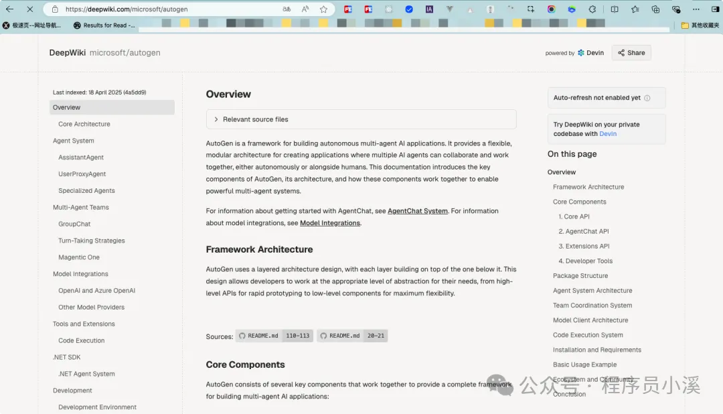
Task: Open the README.md 110-113 source chip
Action: [x=274, y=336]
